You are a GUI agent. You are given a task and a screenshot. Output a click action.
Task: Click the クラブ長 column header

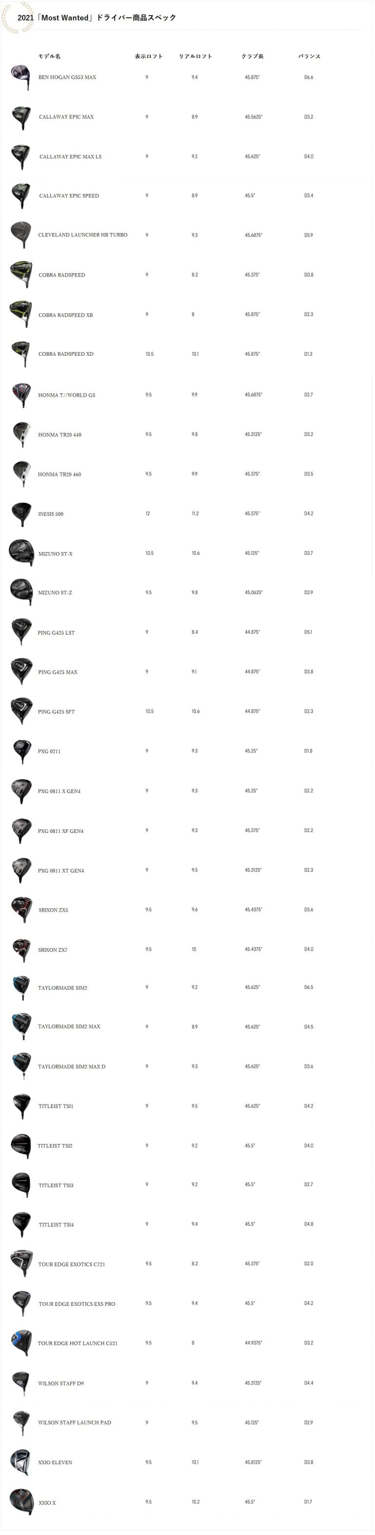point(252,56)
